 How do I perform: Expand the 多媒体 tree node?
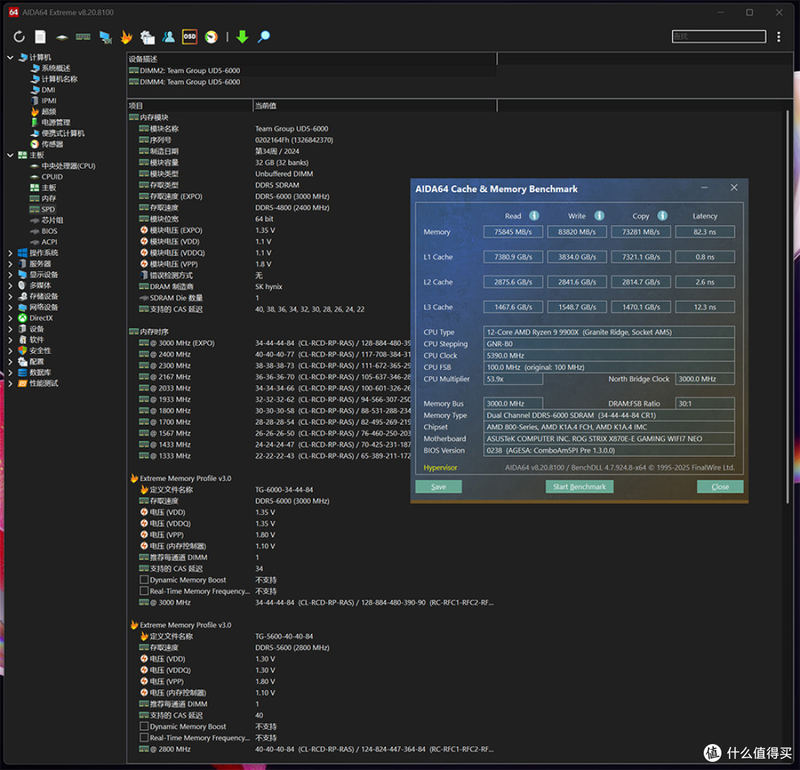pyautogui.click(x=10, y=286)
